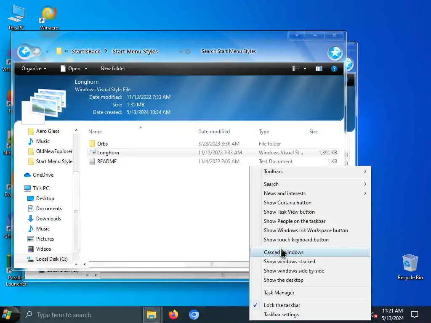
Task: Select OneDrive in the navigation pane
Action: coord(39,175)
